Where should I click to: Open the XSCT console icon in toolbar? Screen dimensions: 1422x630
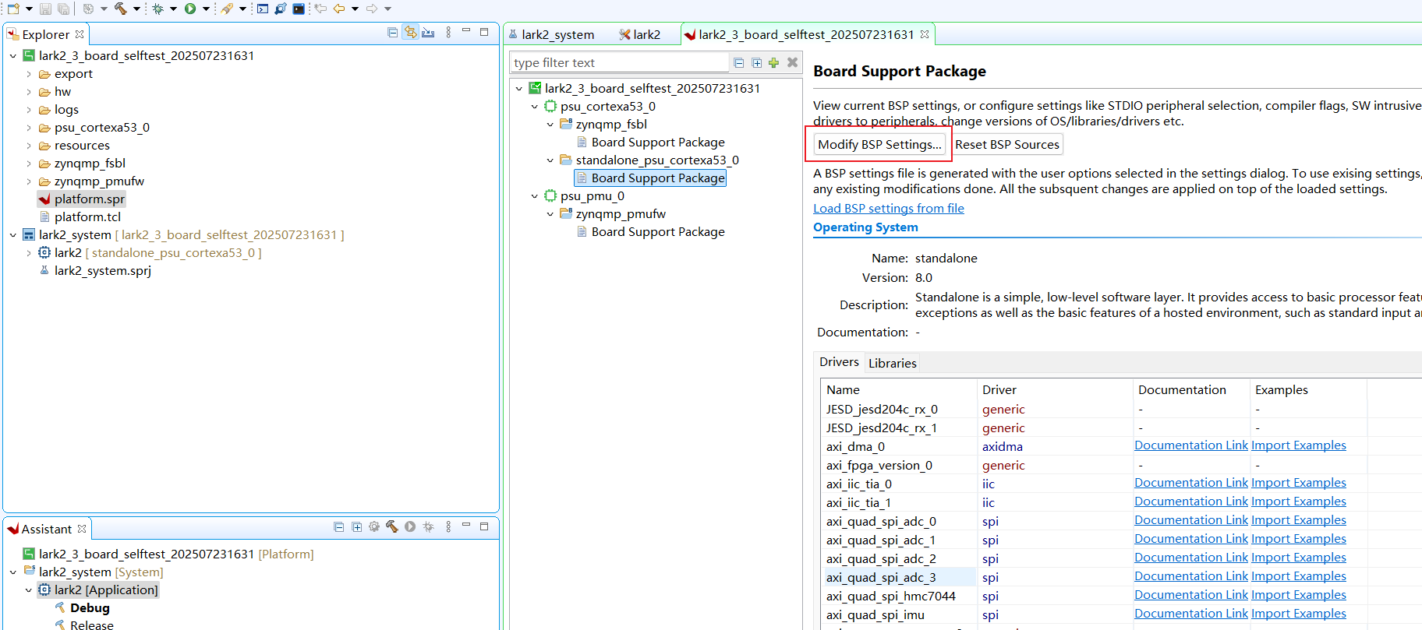[263, 9]
